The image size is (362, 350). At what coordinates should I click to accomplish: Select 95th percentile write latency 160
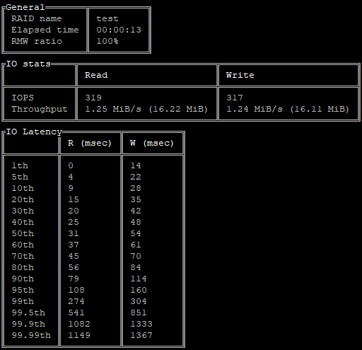point(139,290)
